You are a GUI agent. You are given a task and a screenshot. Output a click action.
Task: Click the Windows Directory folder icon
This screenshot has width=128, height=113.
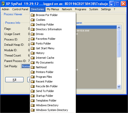(x=33, y=105)
